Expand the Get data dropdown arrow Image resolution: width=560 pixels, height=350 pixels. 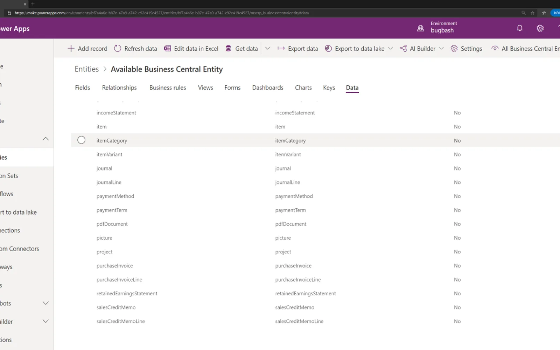pos(268,48)
